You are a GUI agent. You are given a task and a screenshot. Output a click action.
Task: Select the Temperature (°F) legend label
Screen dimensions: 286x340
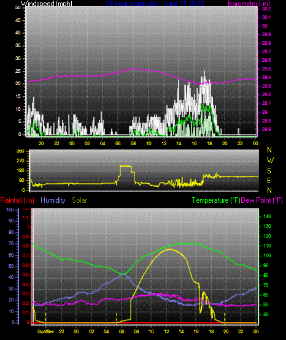point(216,200)
